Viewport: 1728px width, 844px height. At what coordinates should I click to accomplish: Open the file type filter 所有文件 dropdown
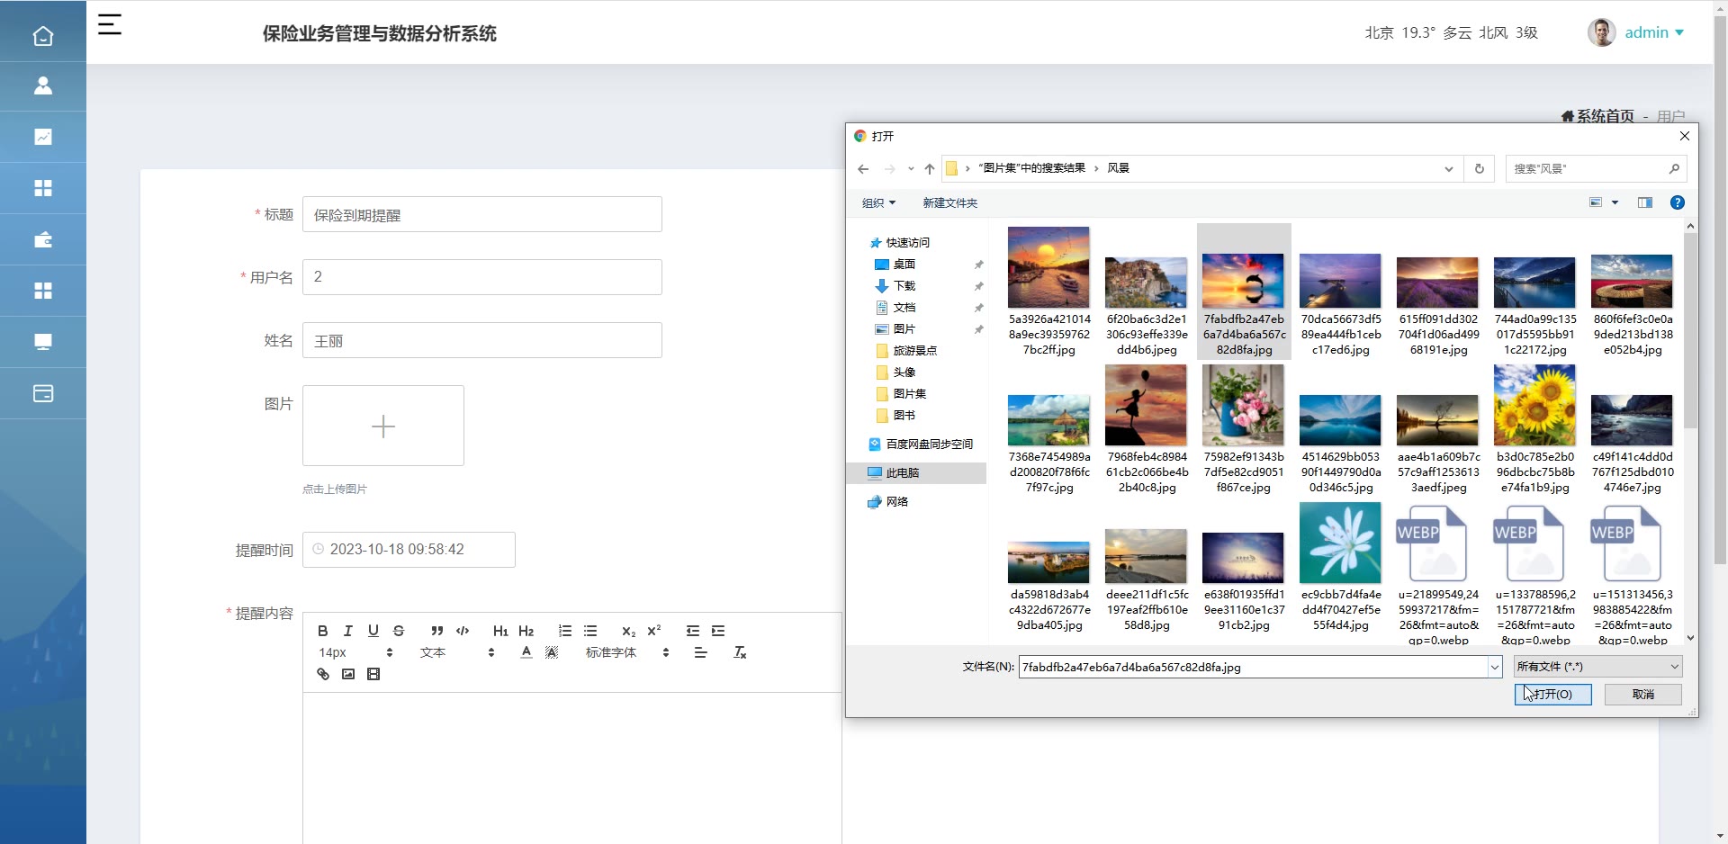[x=1597, y=667]
